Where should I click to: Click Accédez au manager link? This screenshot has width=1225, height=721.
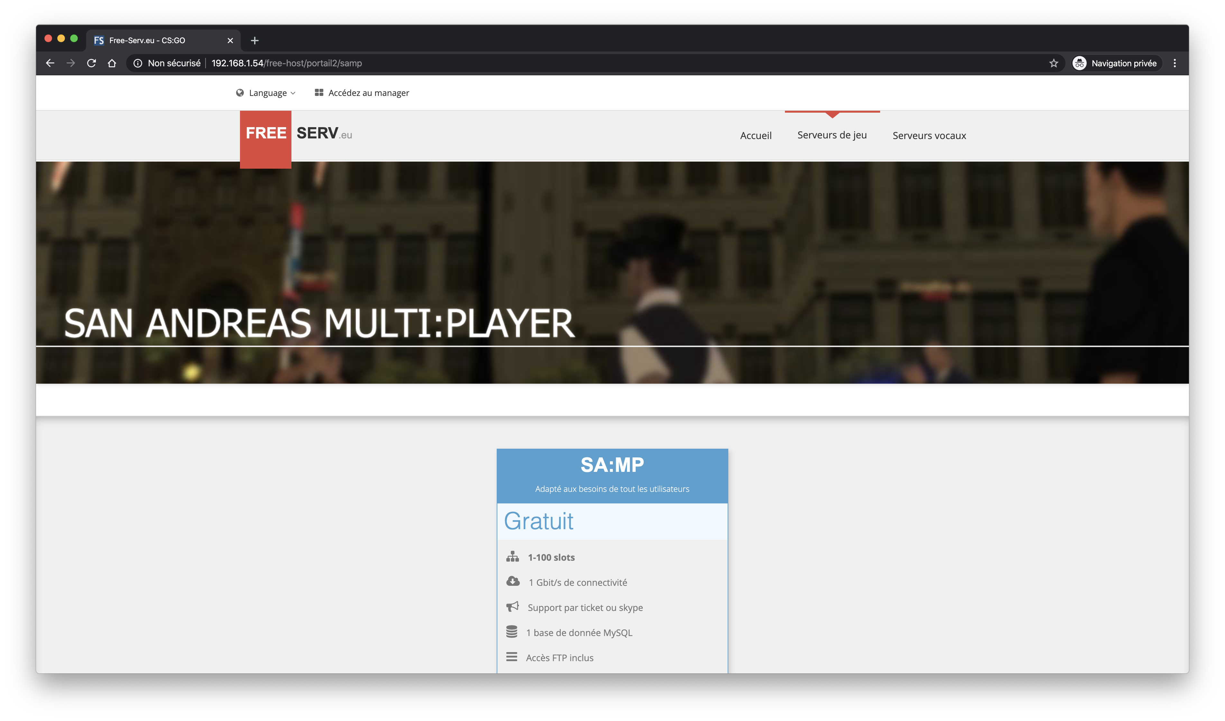click(x=368, y=93)
